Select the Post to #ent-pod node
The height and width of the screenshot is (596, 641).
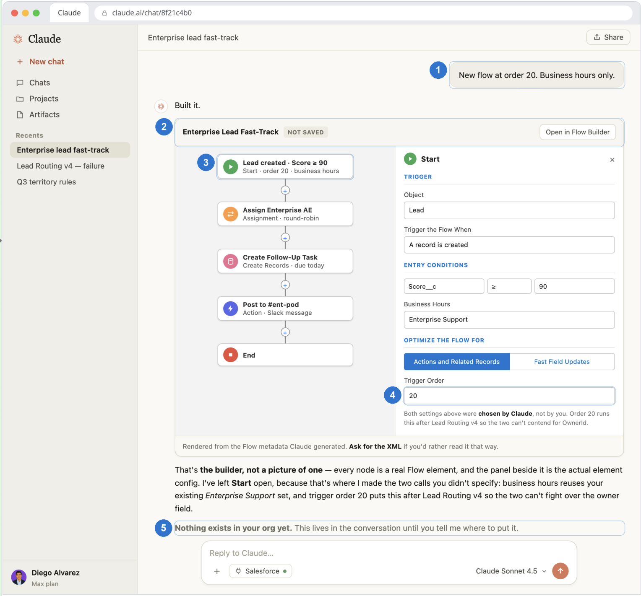[285, 309]
